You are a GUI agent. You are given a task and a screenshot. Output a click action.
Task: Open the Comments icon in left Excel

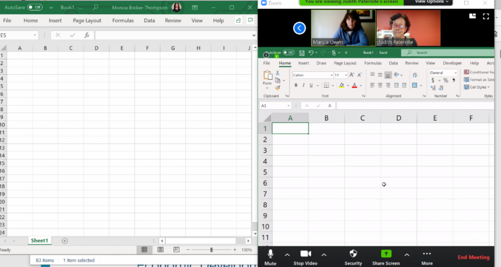[x=250, y=21]
